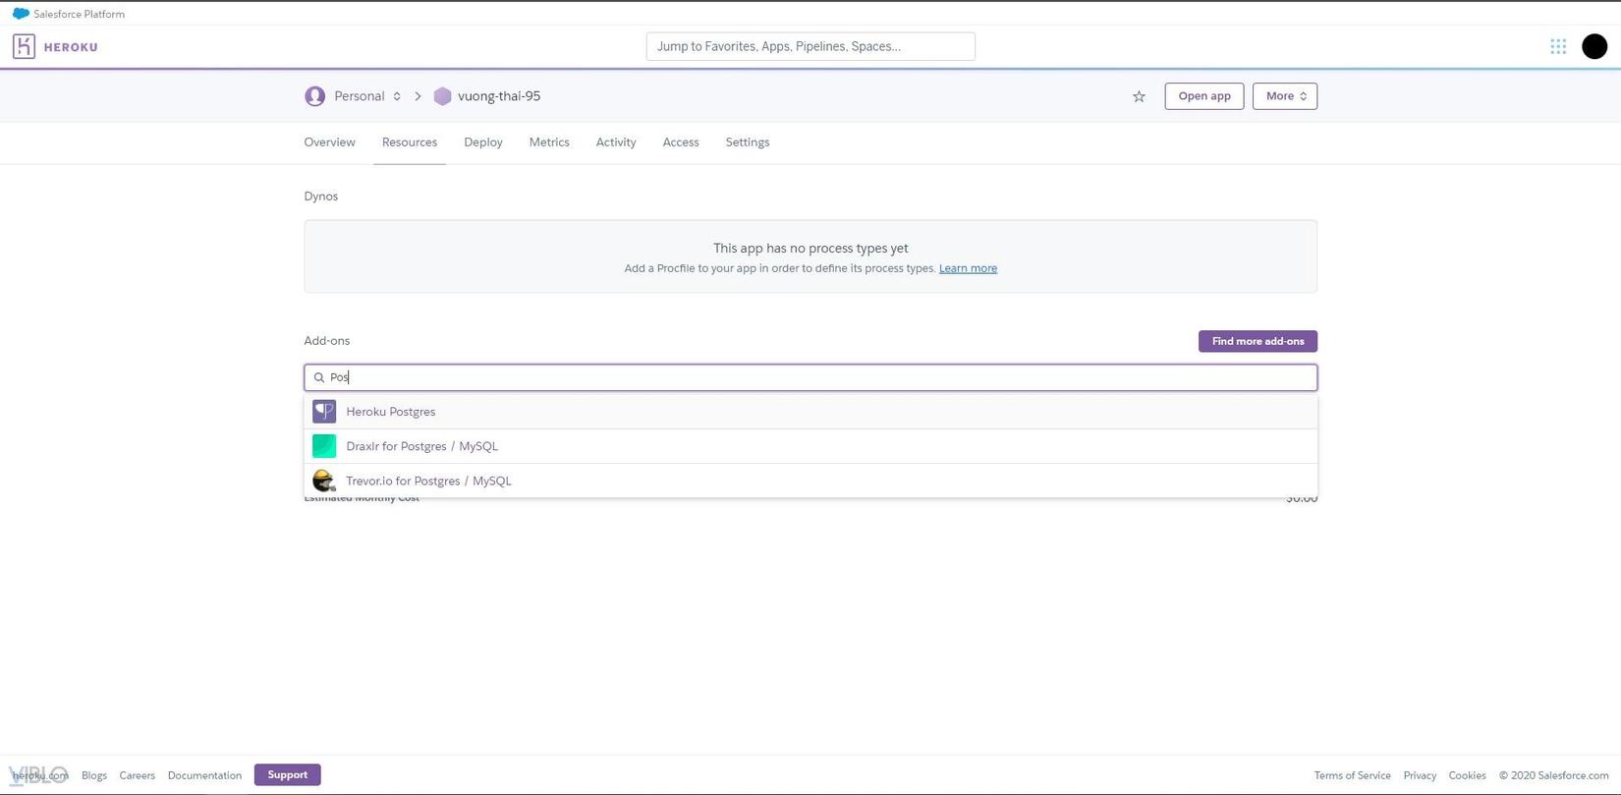This screenshot has height=795, width=1621.
Task: Go to the Access tab
Action: pos(681,142)
